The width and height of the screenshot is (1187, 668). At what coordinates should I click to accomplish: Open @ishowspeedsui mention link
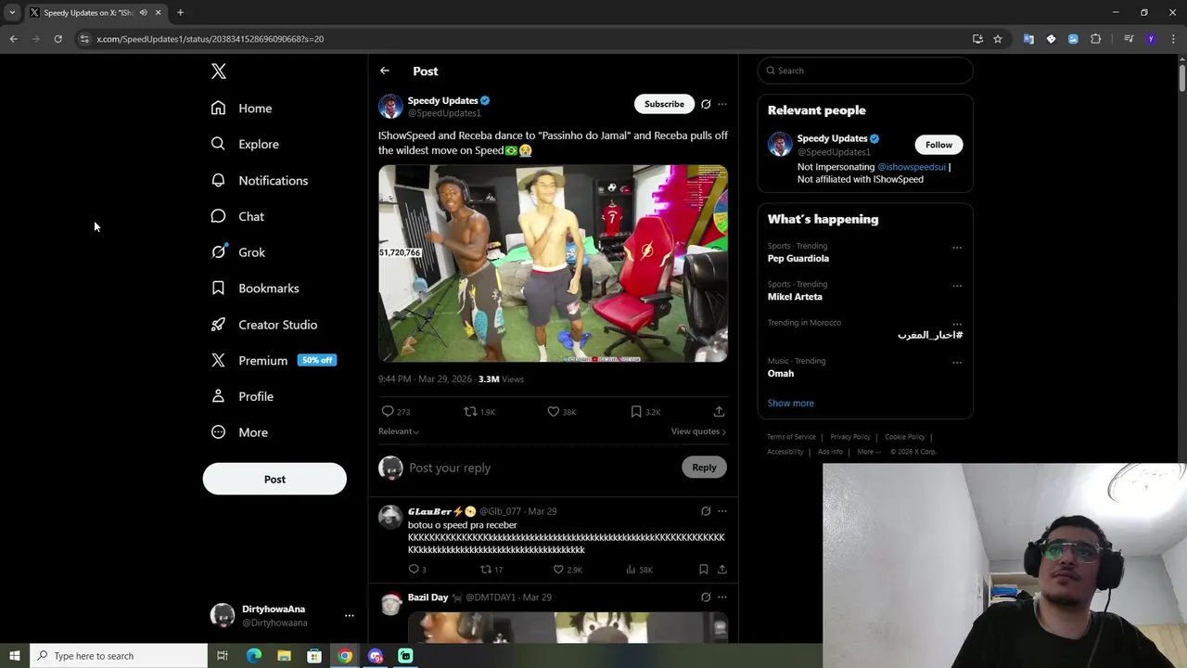[912, 167]
